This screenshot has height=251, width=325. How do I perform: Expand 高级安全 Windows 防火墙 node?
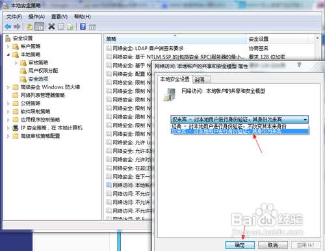coord(8,87)
